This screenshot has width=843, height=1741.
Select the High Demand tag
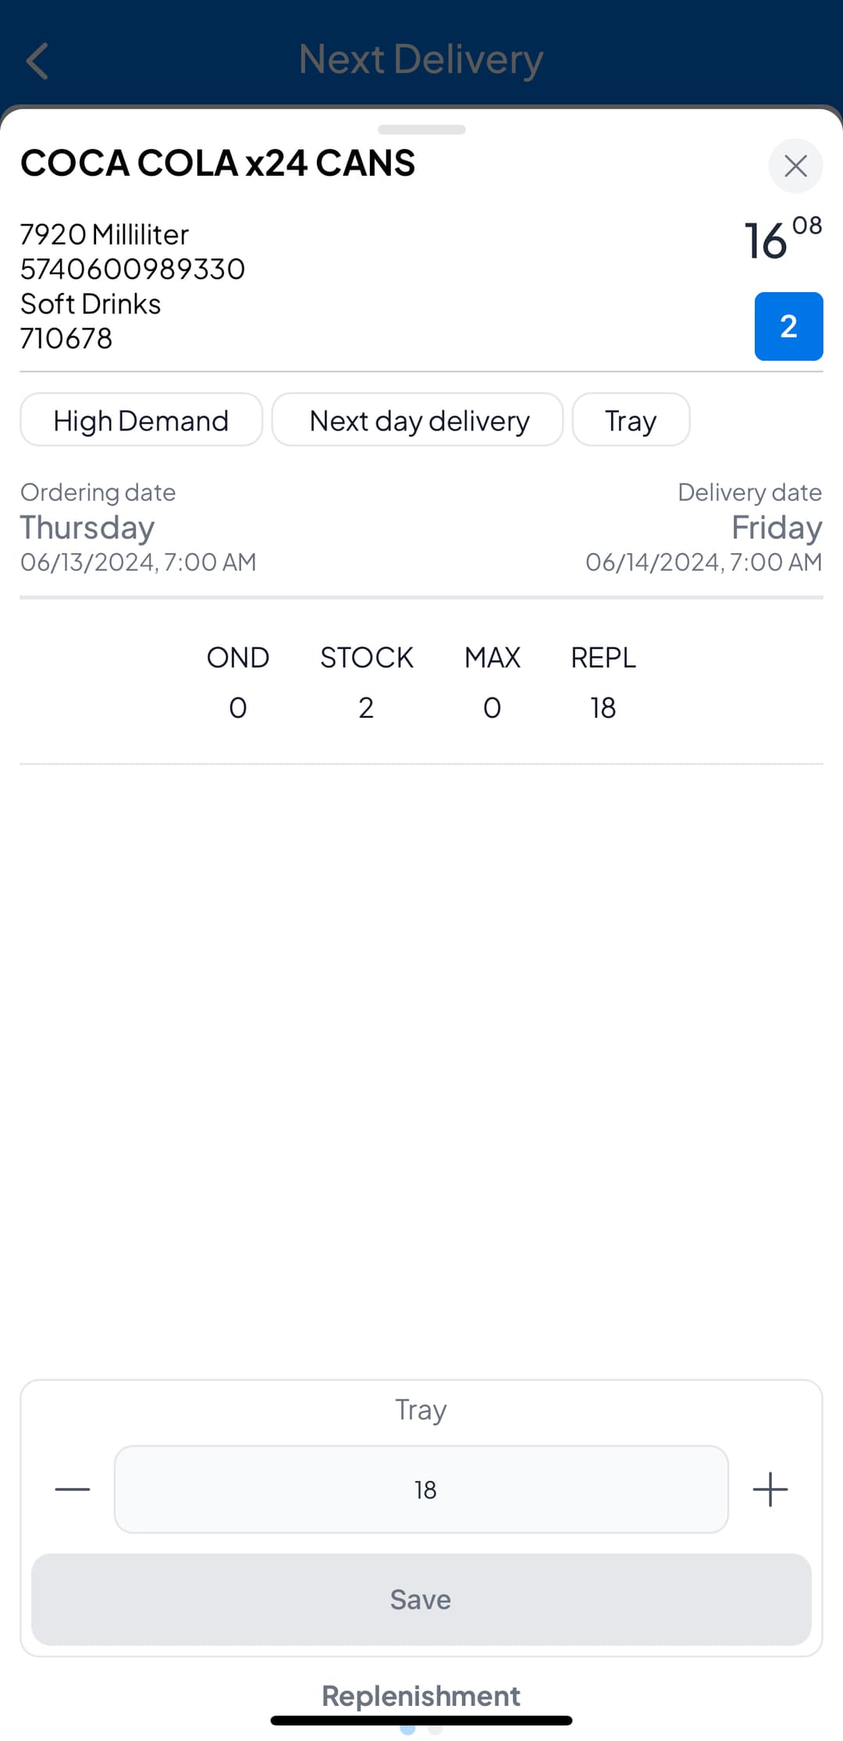[141, 420]
